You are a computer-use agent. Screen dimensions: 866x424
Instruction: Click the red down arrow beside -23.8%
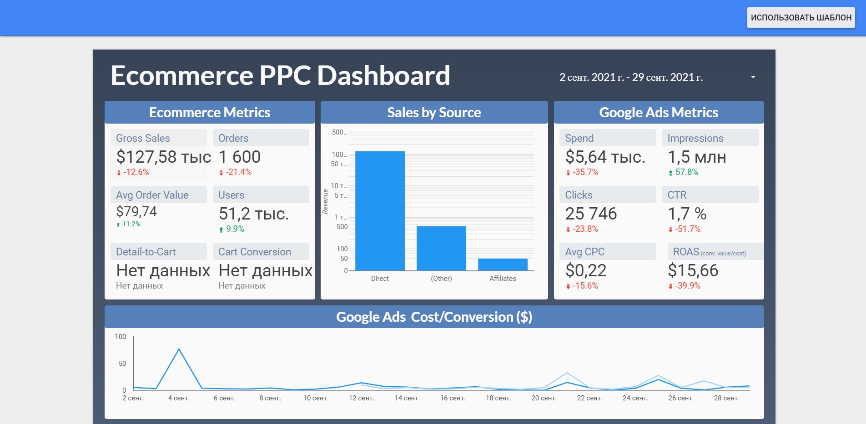pyautogui.click(x=568, y=229)
